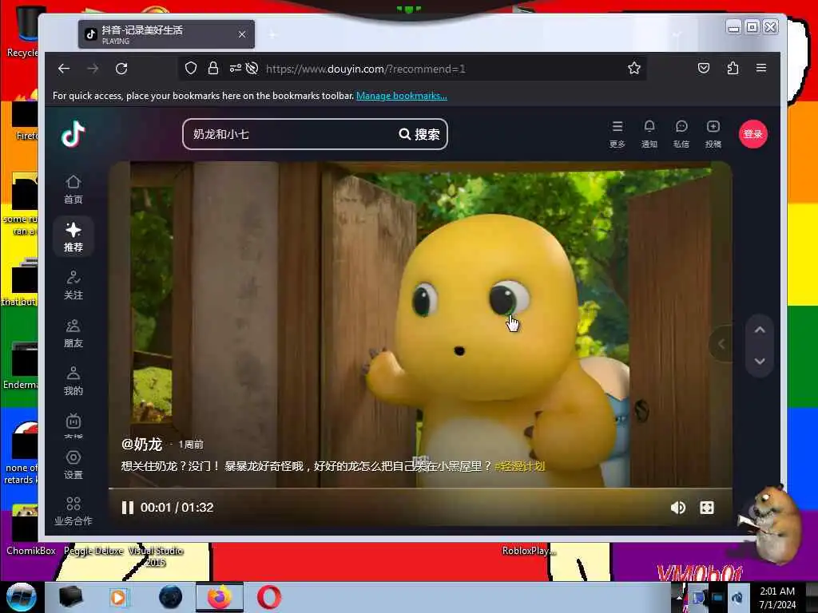Open 业务合作 business cooperation

click(73, 511)
